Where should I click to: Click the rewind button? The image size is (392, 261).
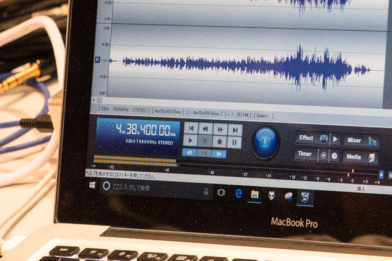[206, 129]
